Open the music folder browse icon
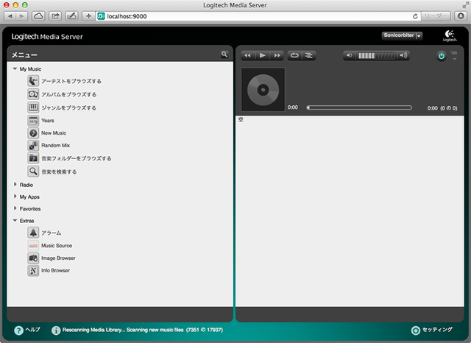 (x=33, y=158)
